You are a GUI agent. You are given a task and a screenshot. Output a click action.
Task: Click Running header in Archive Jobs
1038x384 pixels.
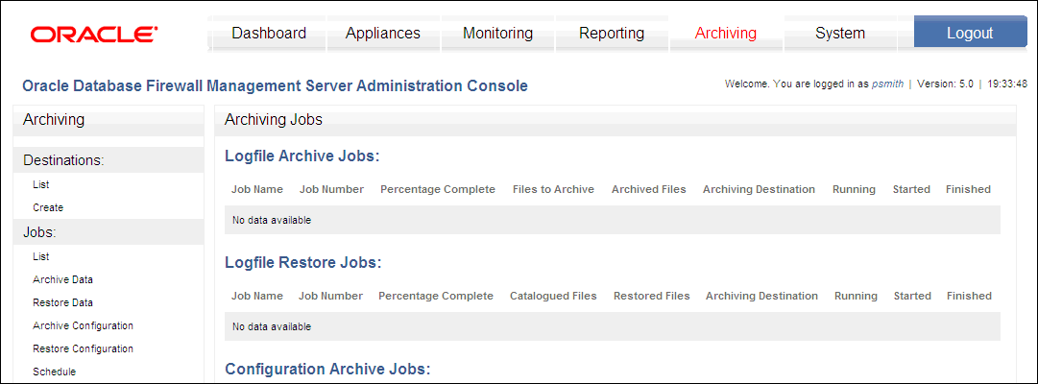coord(854,189)
